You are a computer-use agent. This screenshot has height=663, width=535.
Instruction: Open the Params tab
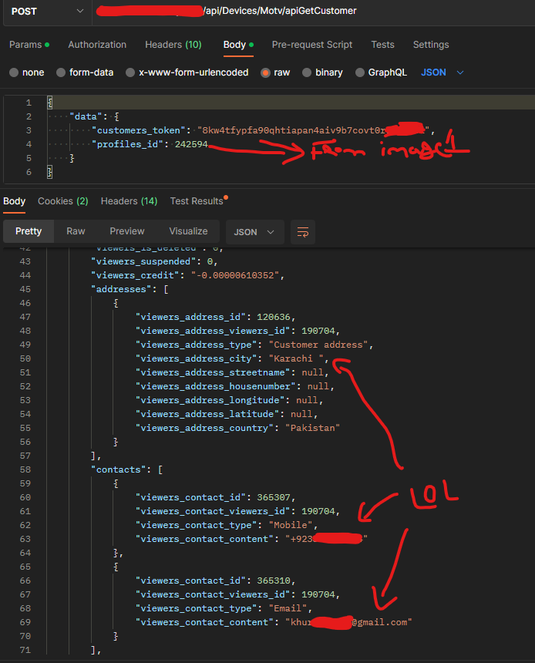pyautogui.click(x=29, y=45)
